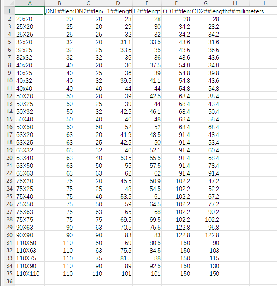This screenshot has height=286, width=277.
Task: Select the column I header
Action: pyautogui.click(x=264, y=3)
